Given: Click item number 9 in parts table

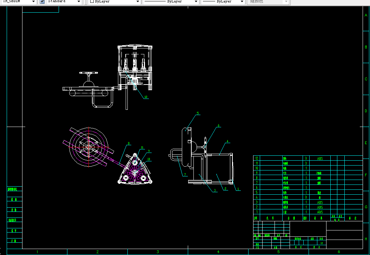Looking at the screenshot, I should pos(257,173).
